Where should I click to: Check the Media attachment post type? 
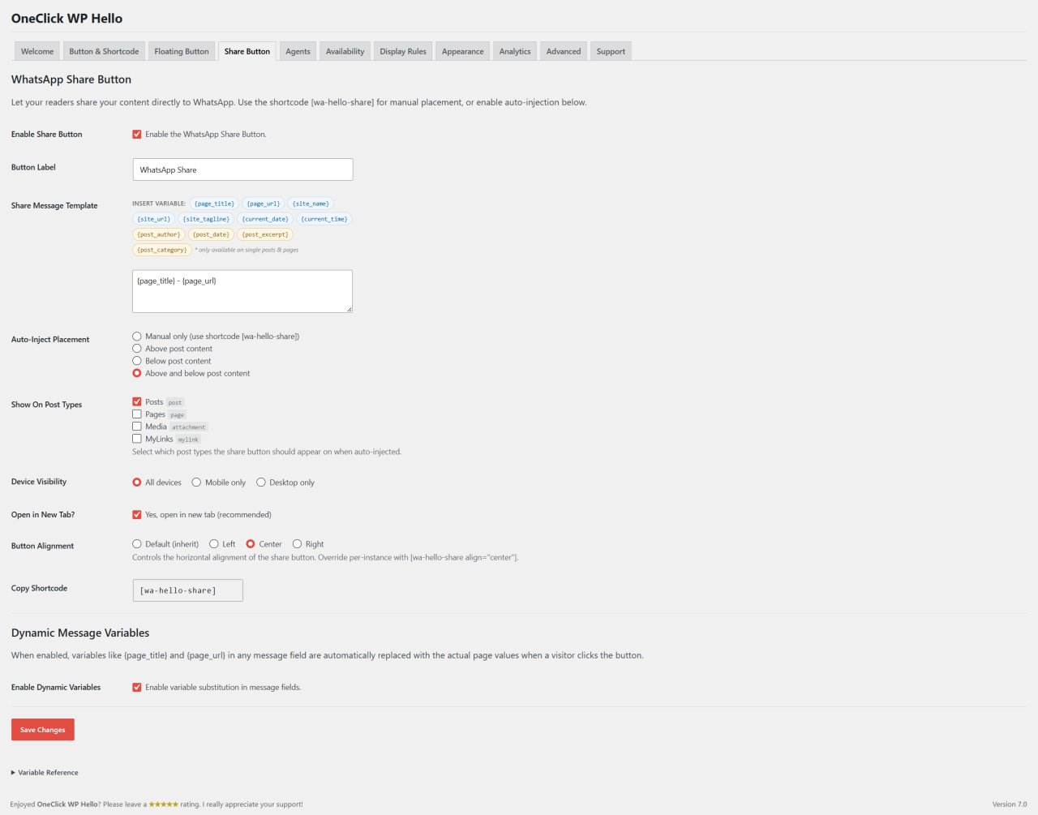click(137, 426)
